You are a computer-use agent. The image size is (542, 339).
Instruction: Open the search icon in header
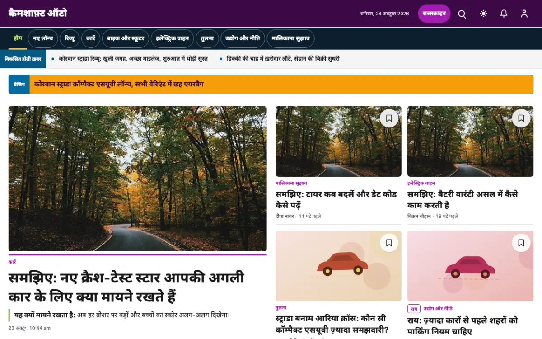pos(462,14)
